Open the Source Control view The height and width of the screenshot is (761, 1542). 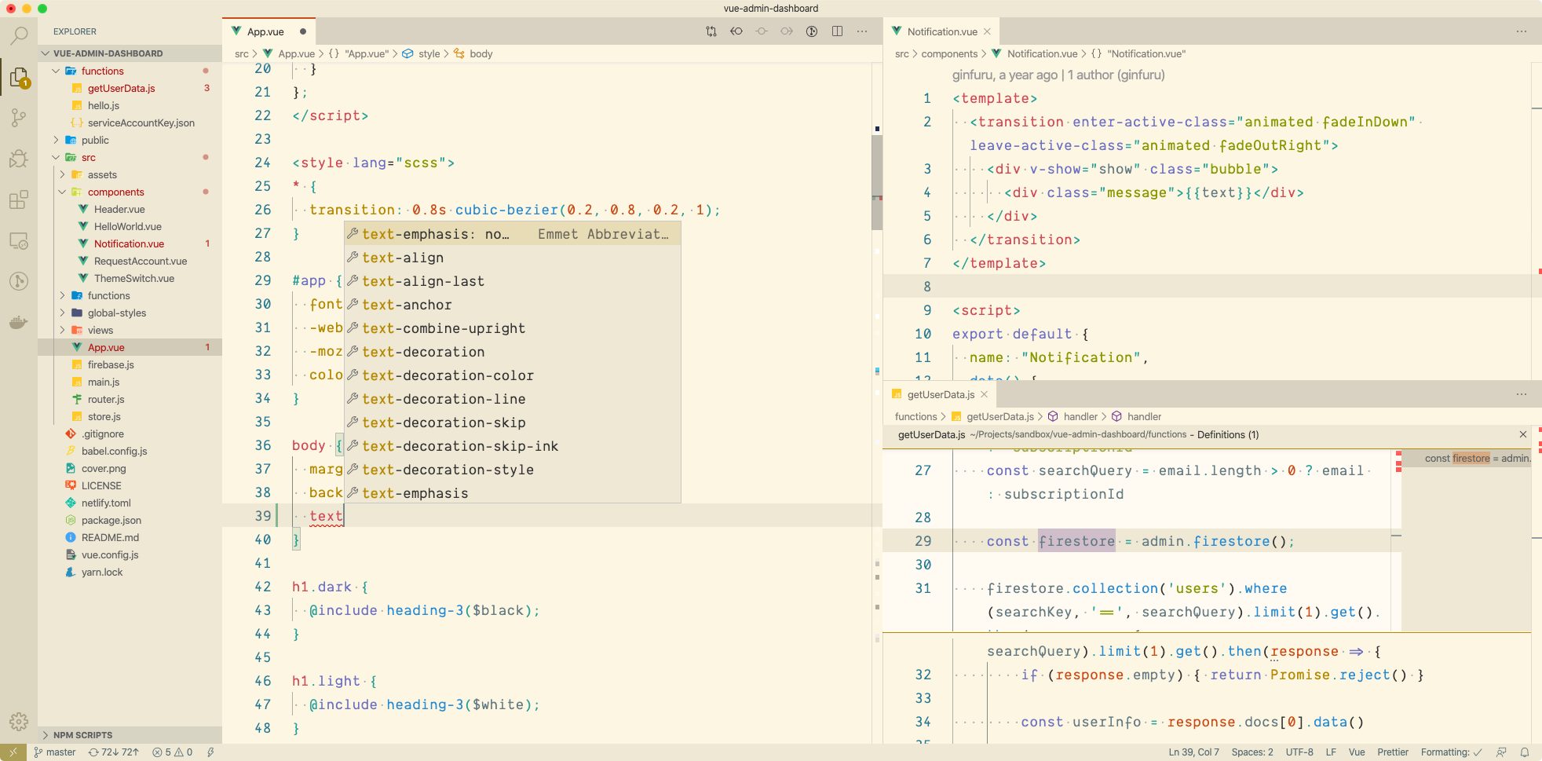pos(19,118)
